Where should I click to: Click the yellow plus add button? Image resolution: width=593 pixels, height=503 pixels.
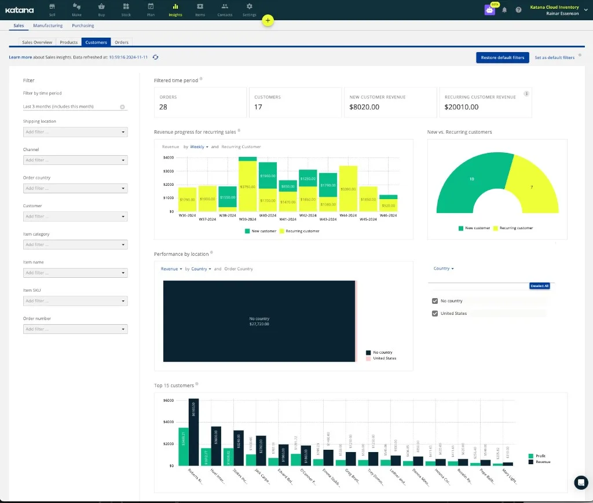click(x=268, y=20)
